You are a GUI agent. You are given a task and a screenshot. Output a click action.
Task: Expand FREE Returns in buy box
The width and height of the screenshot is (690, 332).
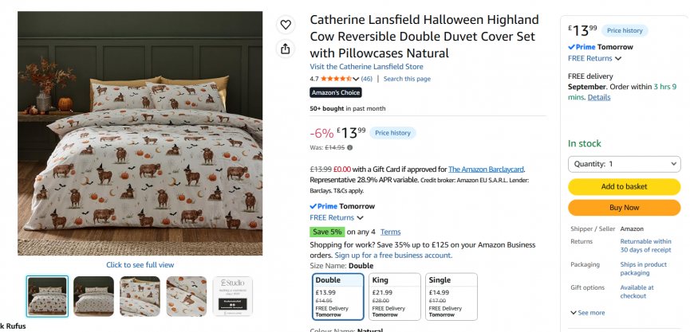click(594, 58)
